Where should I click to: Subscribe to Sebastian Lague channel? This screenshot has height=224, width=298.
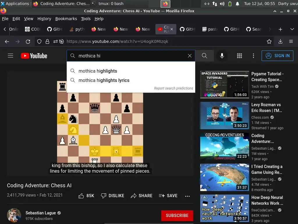click(x=177, y=216)
